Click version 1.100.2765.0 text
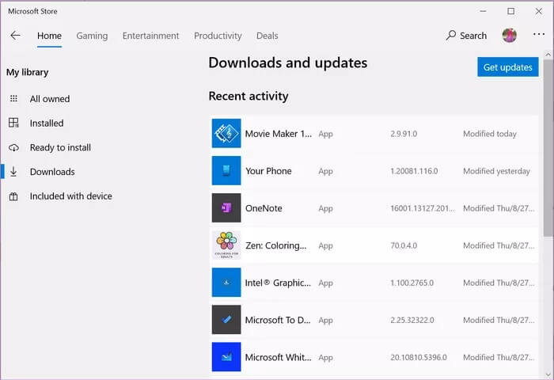This screenshot has width=554, height=380. (412, 283)
